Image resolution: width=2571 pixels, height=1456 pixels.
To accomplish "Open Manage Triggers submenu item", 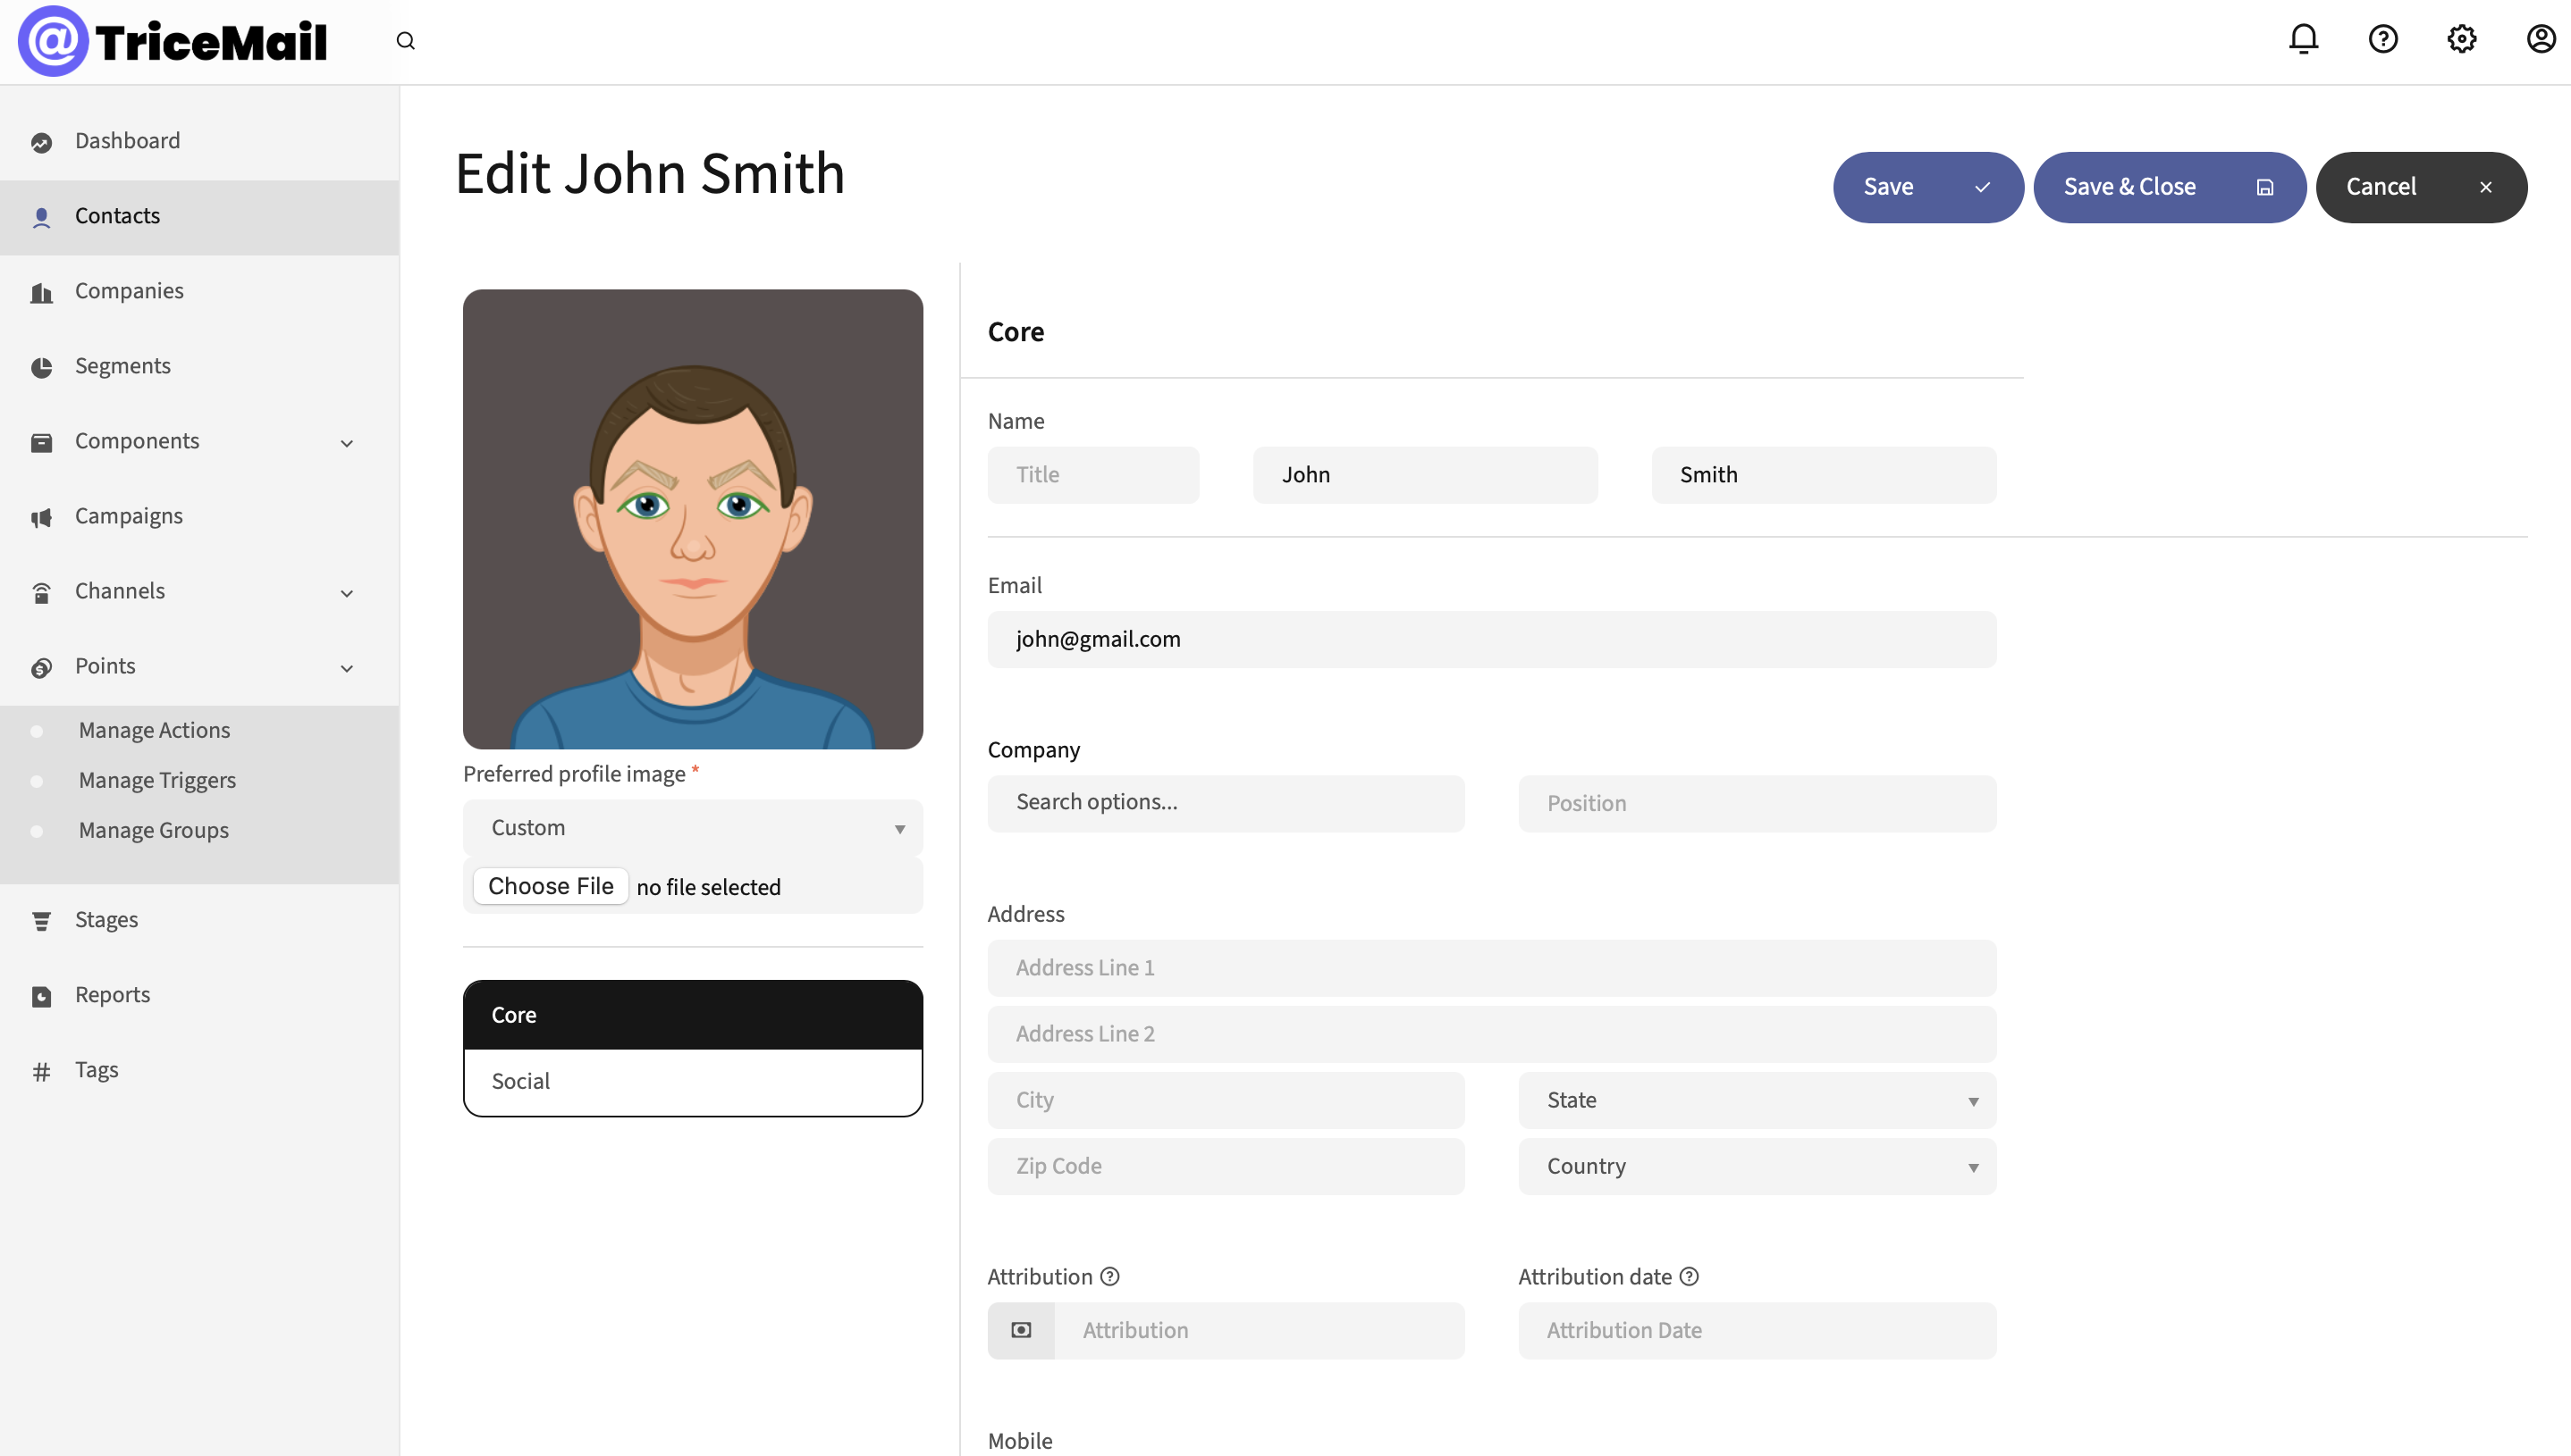I will coord(157,780).
